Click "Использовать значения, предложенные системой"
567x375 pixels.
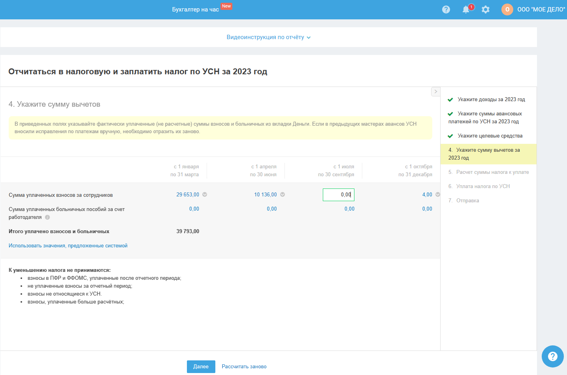tap(68, 246)
